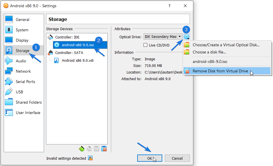Click the Location path C:\Users\Gautam value
273x166 pixels.
click(163, 72)
